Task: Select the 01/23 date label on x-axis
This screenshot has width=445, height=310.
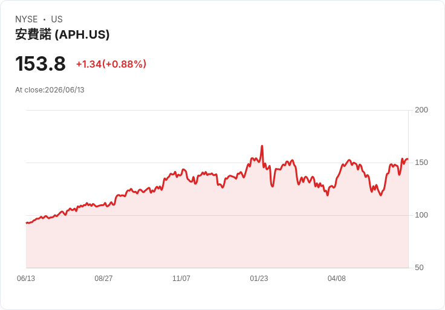Action: point(259,279)
